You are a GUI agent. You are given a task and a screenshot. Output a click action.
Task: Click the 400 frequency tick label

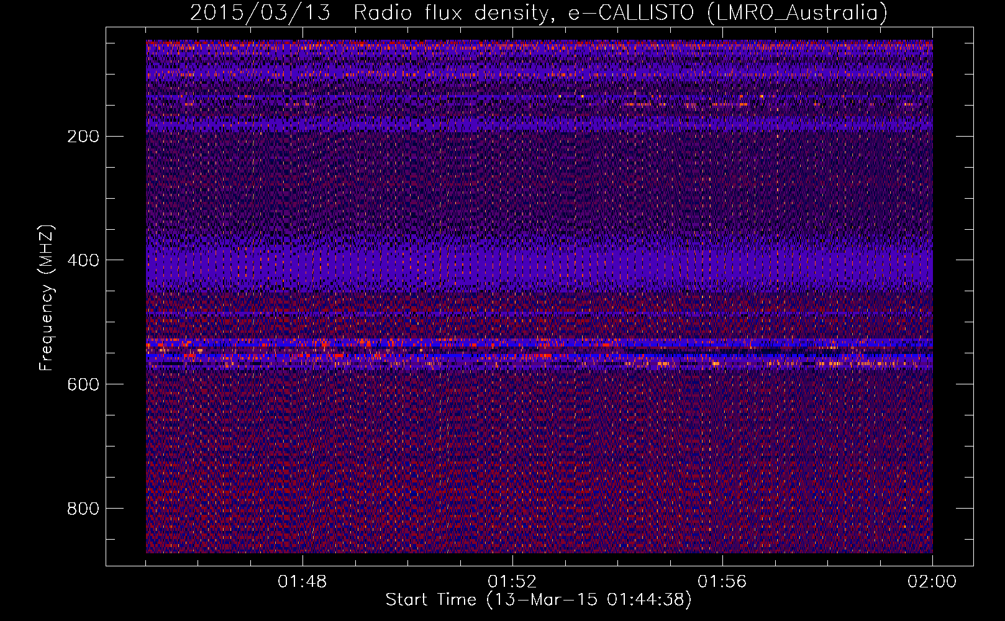83,260
